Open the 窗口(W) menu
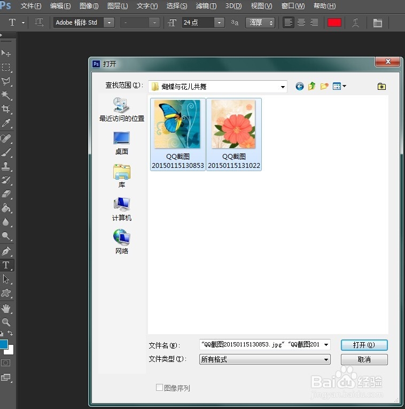The height and width of the screenshot is (409, 405). pos(293,6)
